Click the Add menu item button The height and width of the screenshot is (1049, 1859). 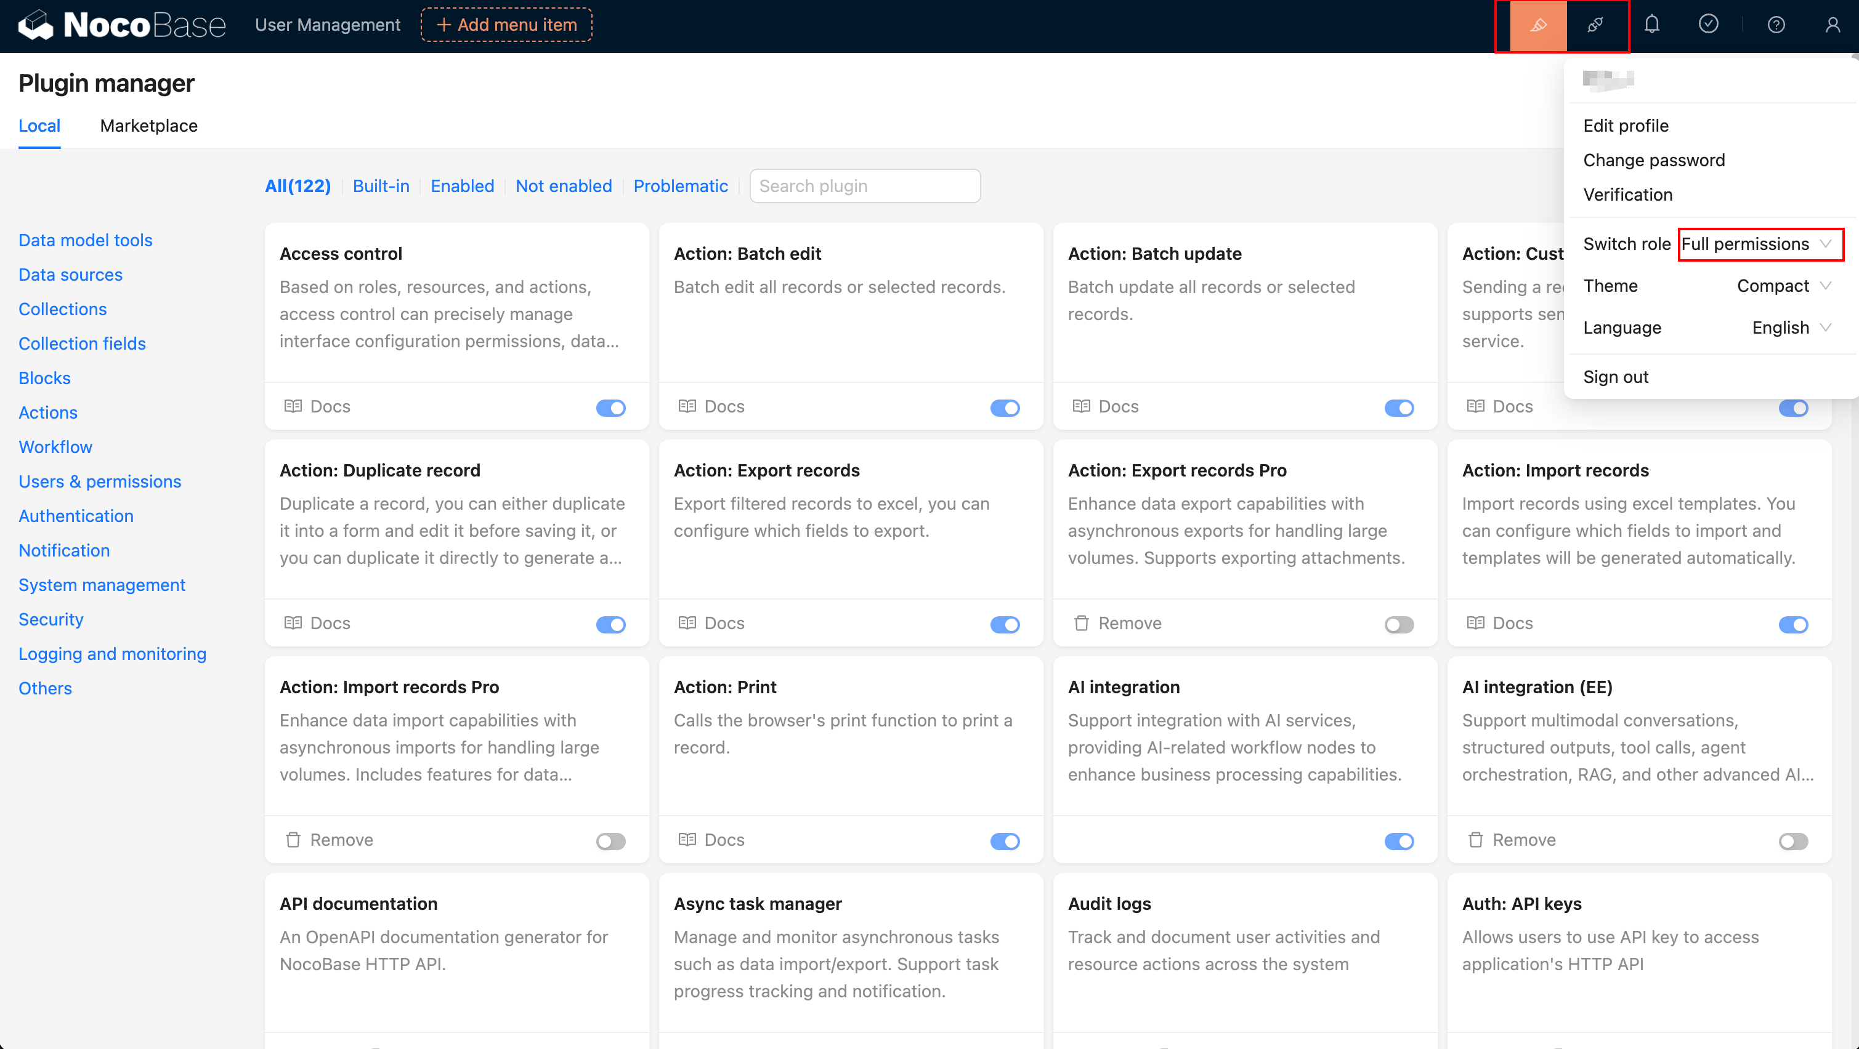pos(506,25)
